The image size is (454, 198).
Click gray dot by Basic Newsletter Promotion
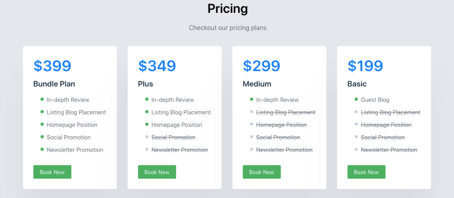(356, 149)
